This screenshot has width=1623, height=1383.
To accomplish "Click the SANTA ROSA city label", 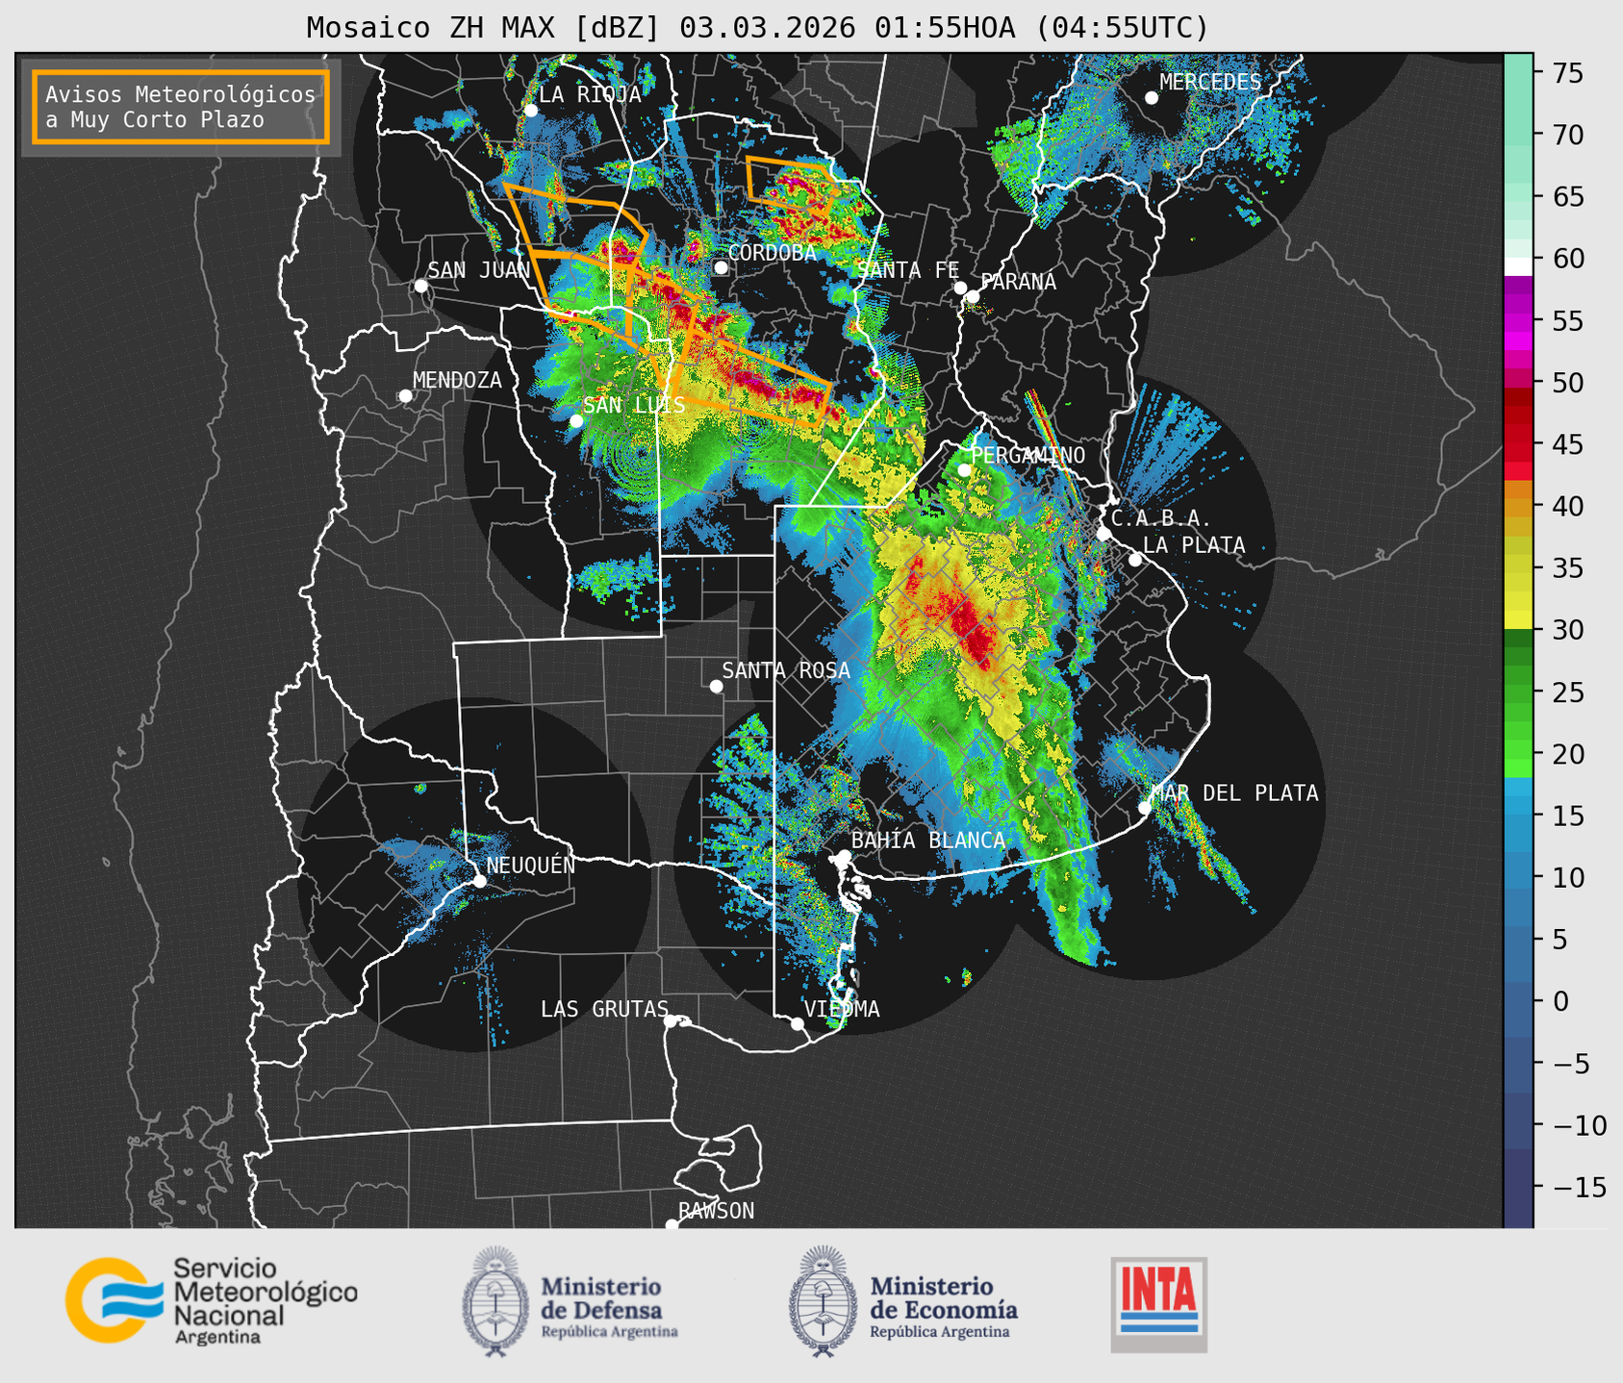I will (786, 670).
